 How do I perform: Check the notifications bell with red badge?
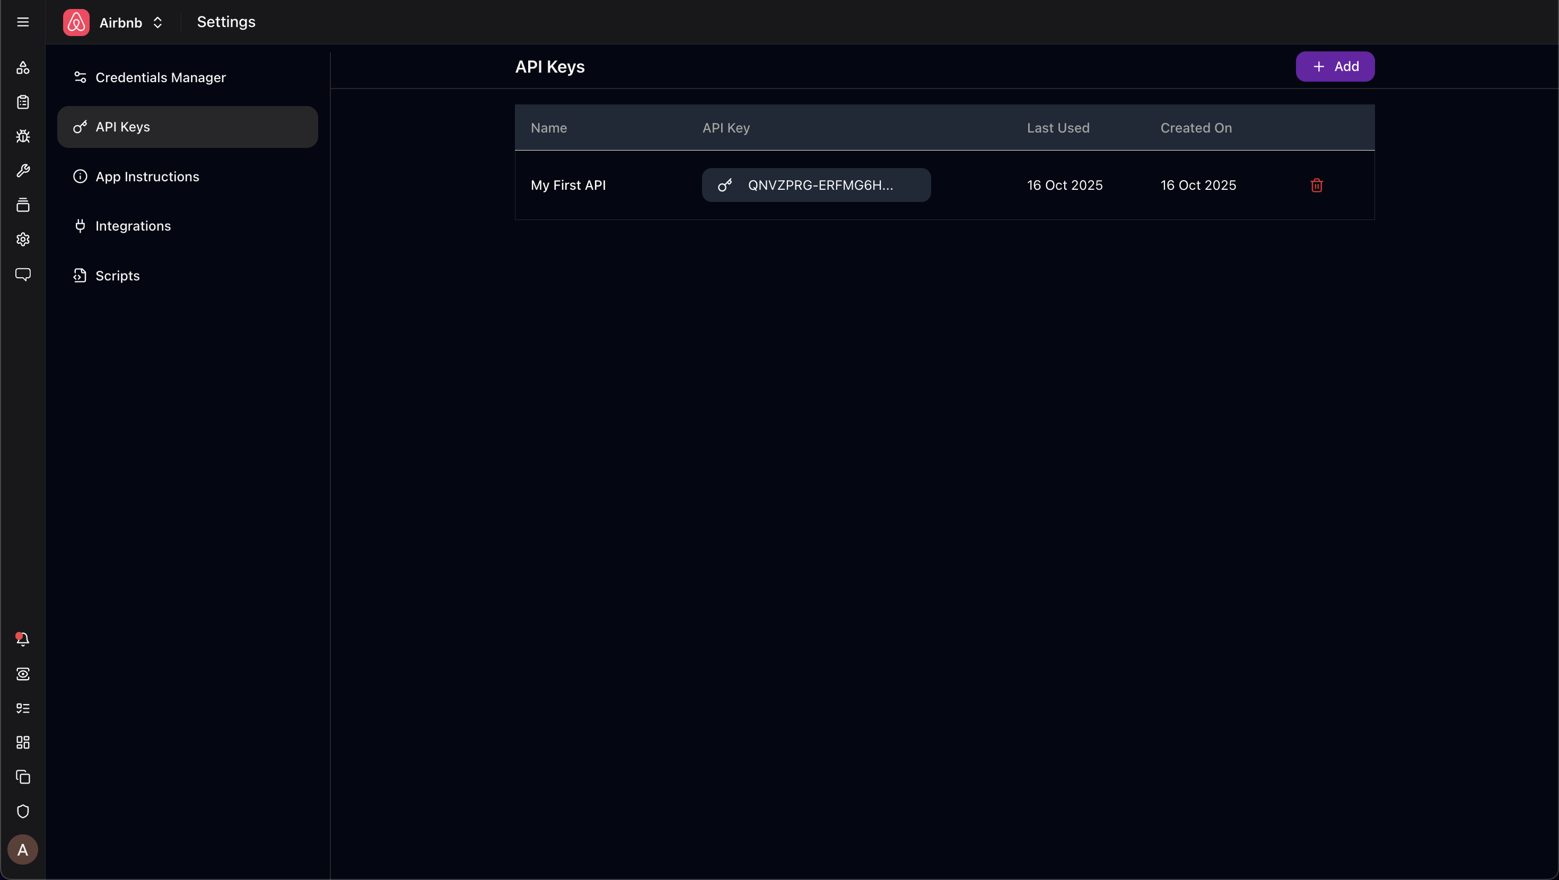click(22, 639)
